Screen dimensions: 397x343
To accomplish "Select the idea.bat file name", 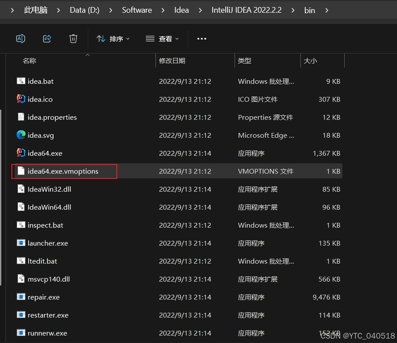I will (40, 82).
